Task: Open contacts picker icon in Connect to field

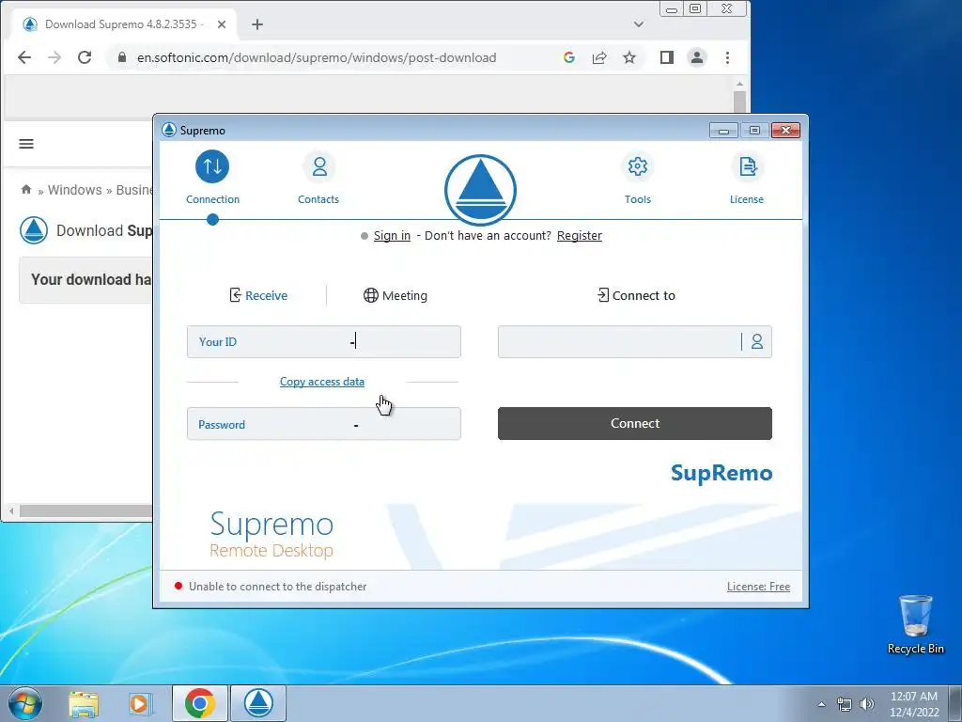Action: click(x=757, y=342)
